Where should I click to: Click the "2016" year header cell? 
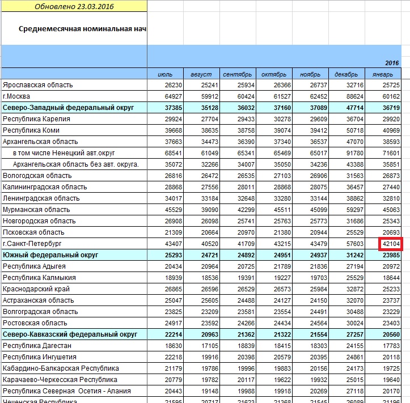tap(392, 63)
